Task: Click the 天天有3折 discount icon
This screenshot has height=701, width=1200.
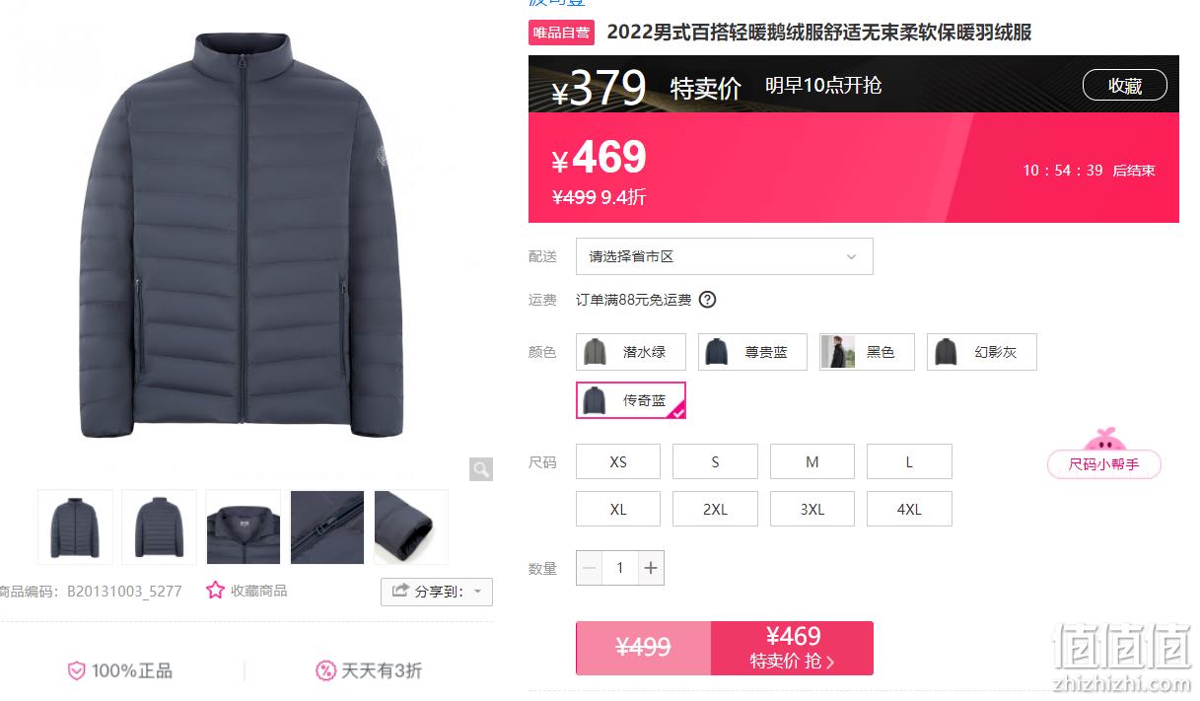Action: 325,671
